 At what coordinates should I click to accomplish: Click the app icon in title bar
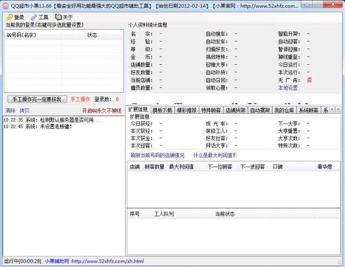point(5,6)
